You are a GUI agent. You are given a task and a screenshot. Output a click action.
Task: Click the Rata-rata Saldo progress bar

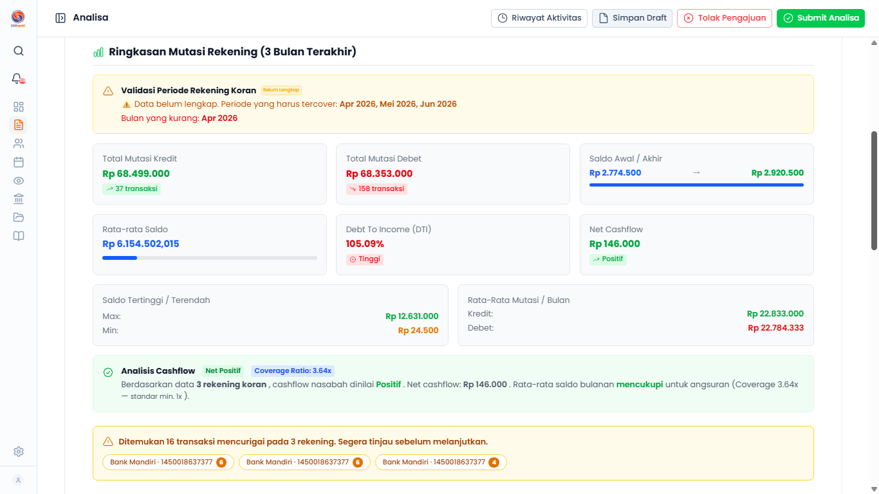(x=210, y=258)
